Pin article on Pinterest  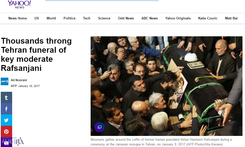click(6, 132)
